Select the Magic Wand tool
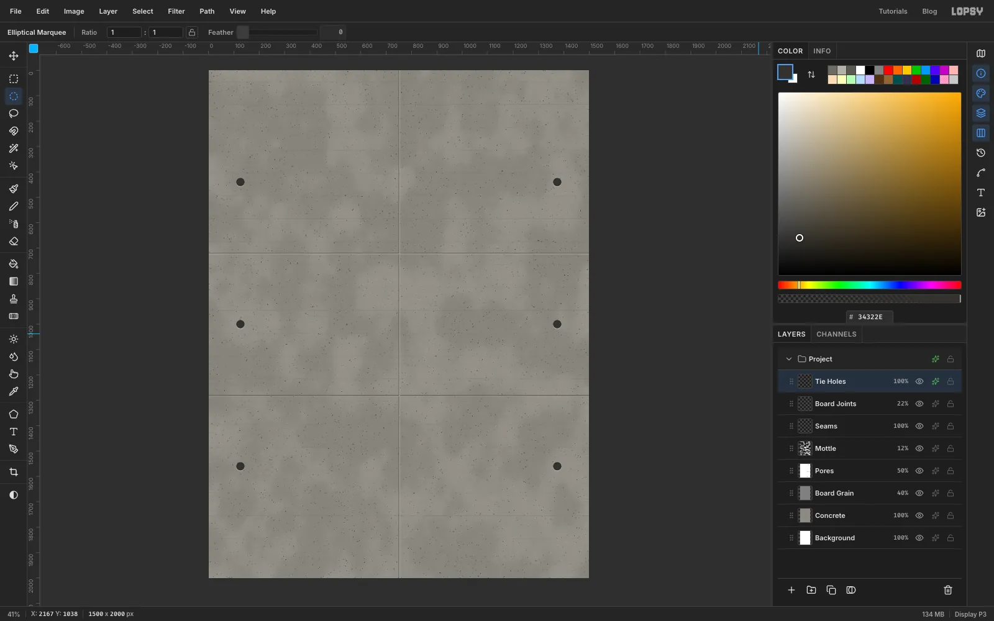994x621 pixels. pos(14,148)
